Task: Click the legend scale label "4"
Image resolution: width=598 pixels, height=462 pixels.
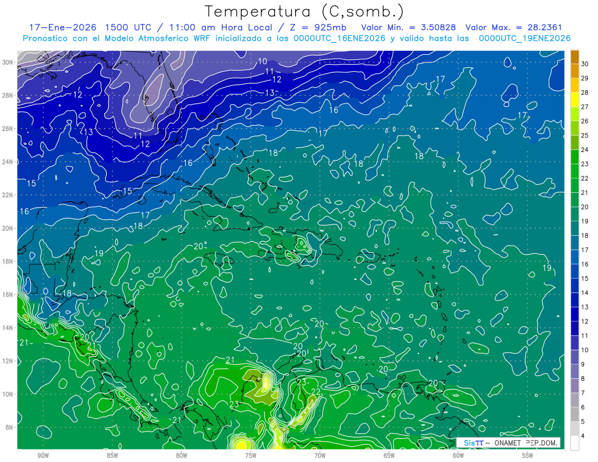Action: click(584, 436)
